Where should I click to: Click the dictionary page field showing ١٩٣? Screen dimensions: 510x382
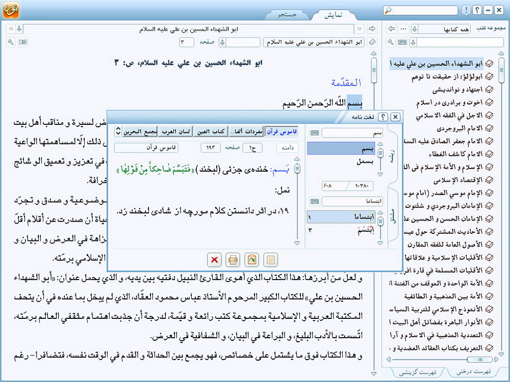click(211, 148)
